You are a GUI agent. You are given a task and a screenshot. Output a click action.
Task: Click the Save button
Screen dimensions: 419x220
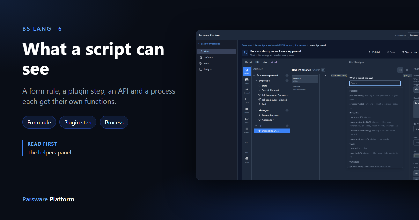(391, 52)
